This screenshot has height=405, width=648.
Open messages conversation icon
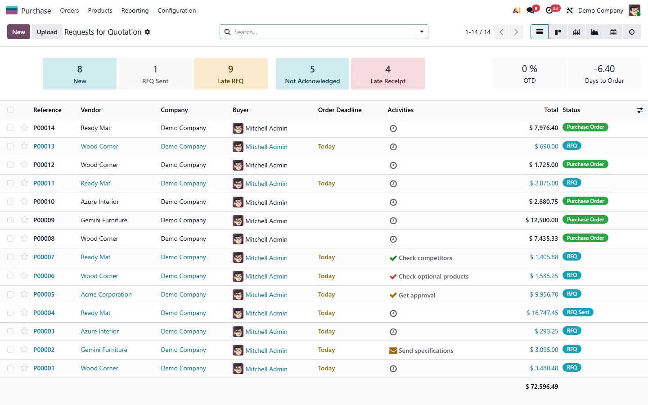tap(531, 10)
